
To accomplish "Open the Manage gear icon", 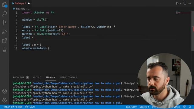I will coord(5,100).
